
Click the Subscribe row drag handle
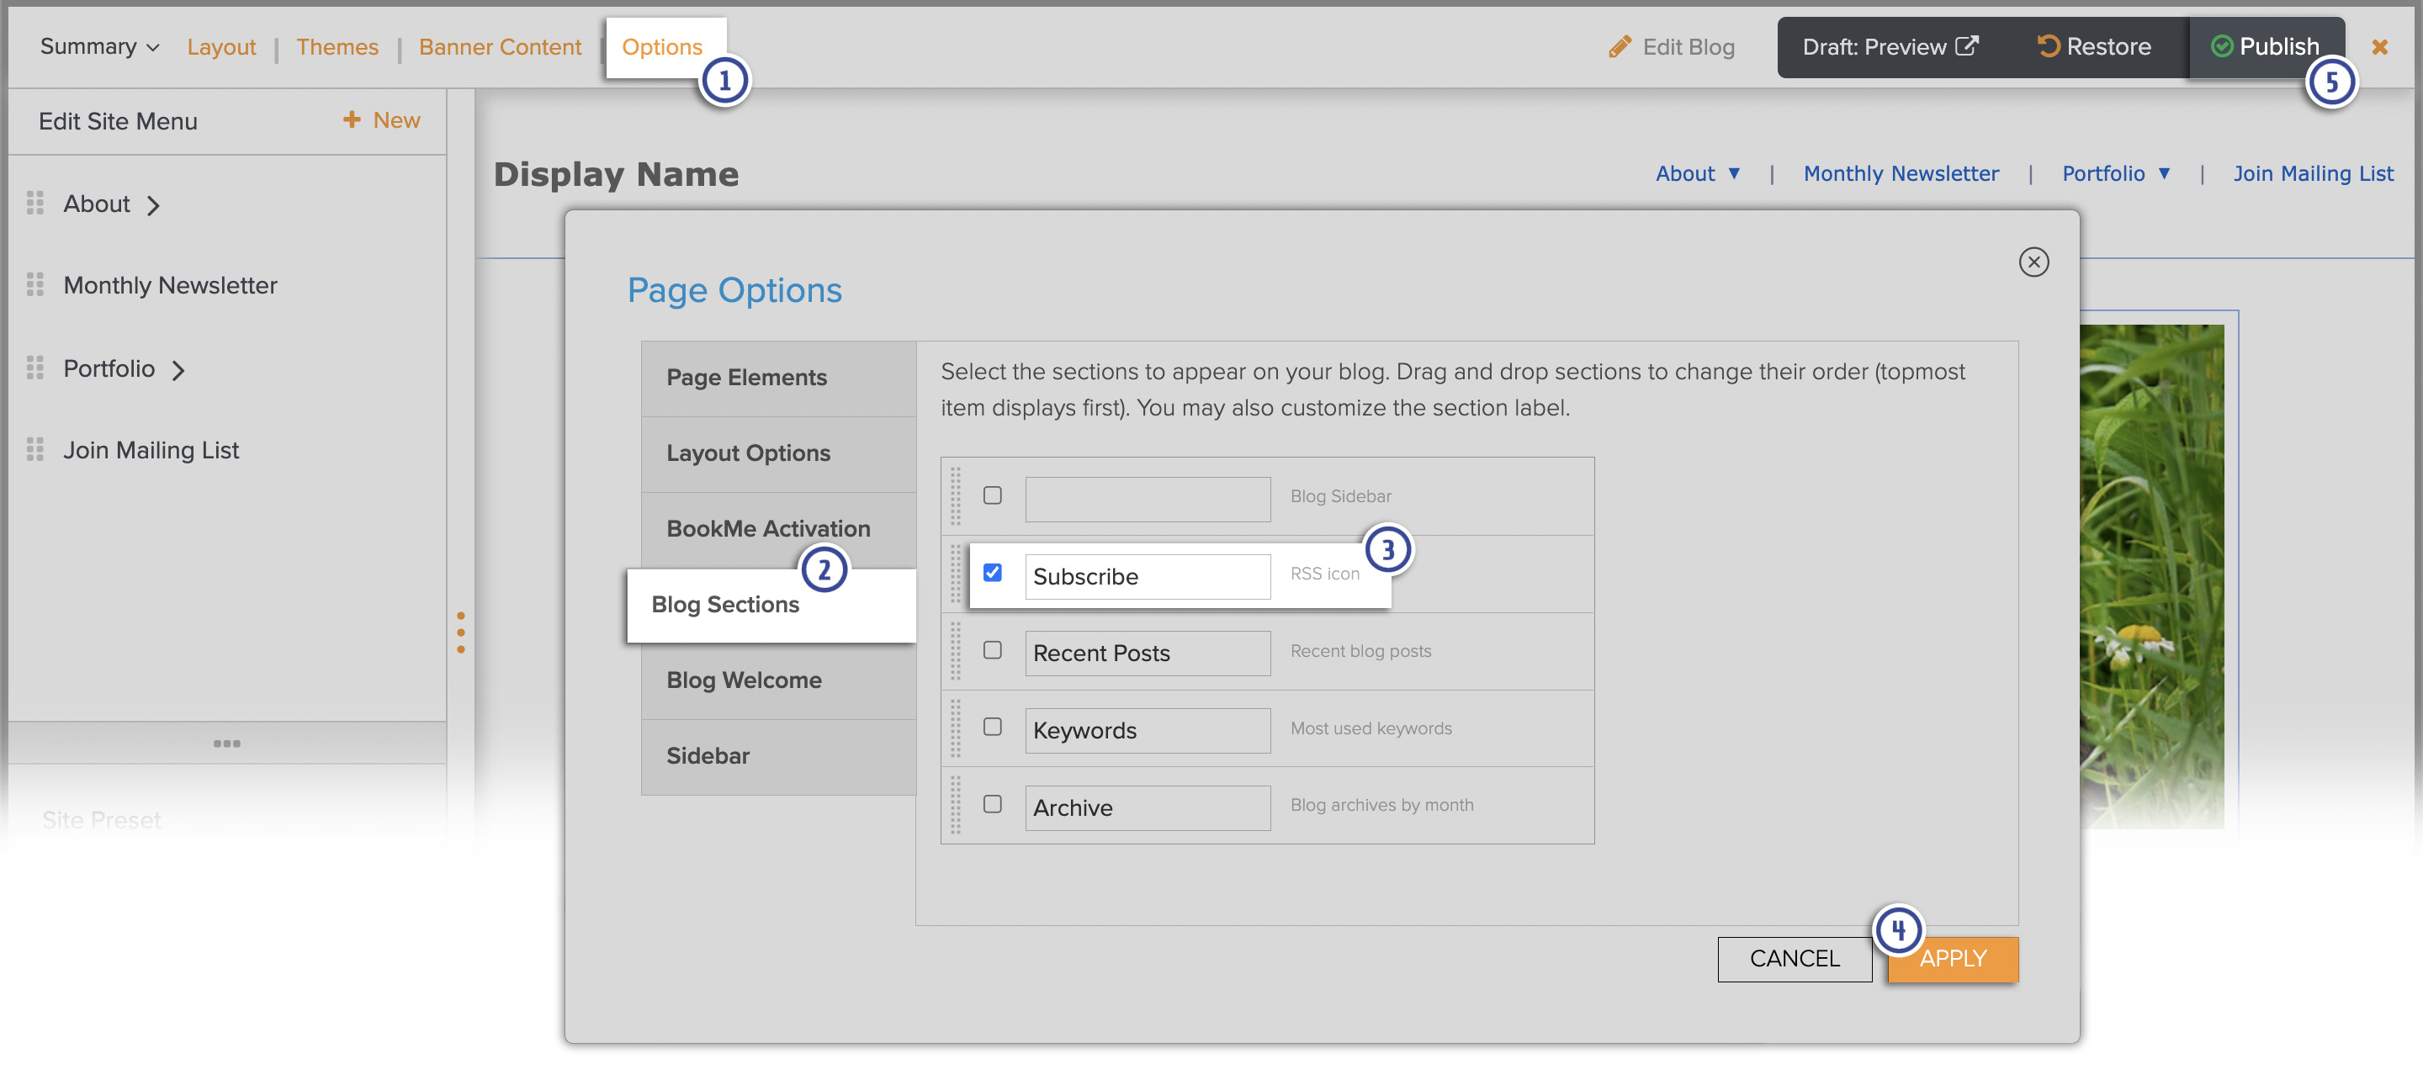(x=956, y=574)
